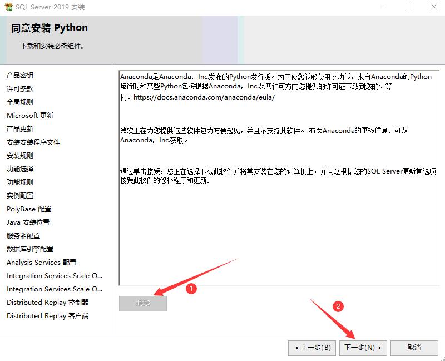Open the docs.anaconda.com eula URL text
Viewport: 445px width, 361px height.
tap(204, 97)
